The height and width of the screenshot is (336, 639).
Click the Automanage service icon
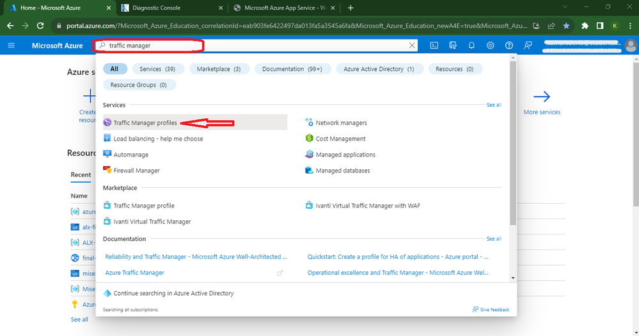[x=107, y=154]
